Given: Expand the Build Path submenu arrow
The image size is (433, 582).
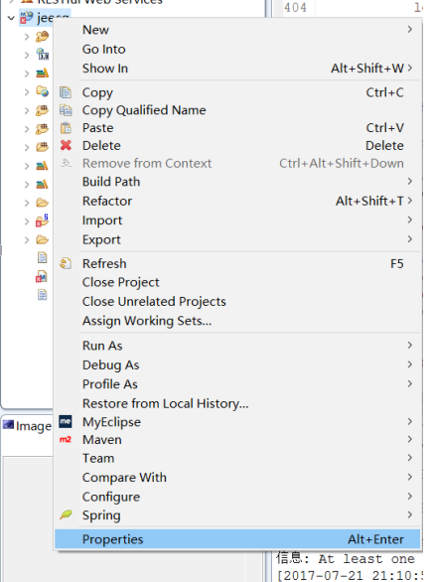Looking at the screenshot, I should [409, 181].
